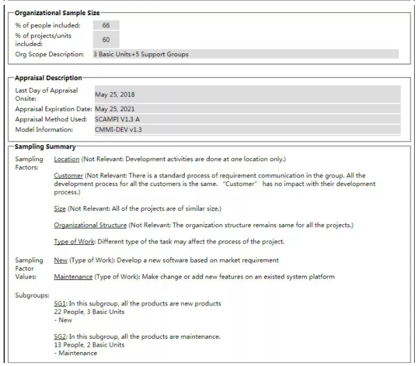Select the Appraisal Method Used field
419x366 pixels.
(x=247, y=119)
